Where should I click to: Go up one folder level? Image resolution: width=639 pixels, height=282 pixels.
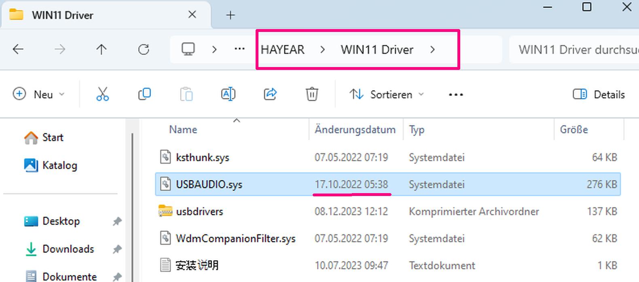[x=101, y=50]
